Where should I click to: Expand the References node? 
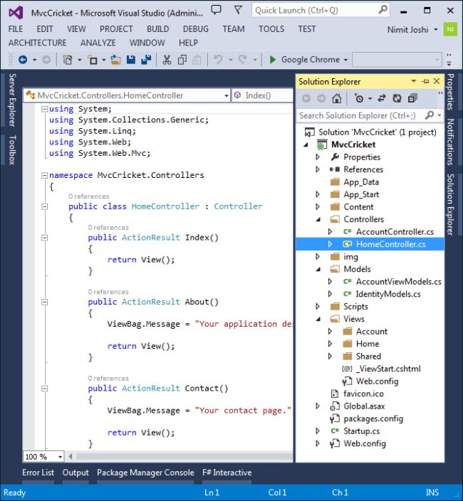pos(318,169)
